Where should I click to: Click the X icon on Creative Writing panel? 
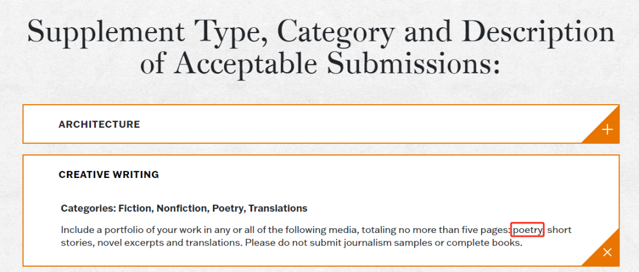click(607, 252)
